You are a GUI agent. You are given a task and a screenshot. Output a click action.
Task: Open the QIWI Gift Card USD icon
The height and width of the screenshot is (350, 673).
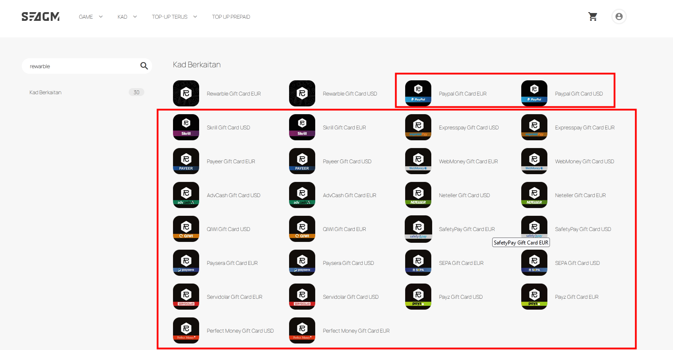(186, 229)
